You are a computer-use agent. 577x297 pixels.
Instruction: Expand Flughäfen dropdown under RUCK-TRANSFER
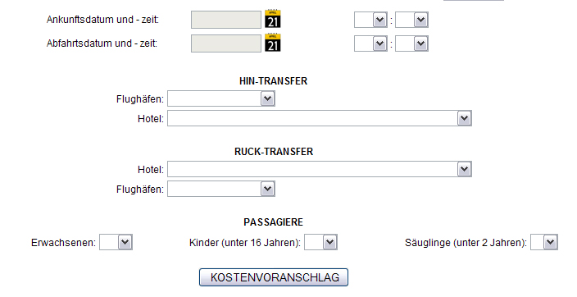(221, 189)
